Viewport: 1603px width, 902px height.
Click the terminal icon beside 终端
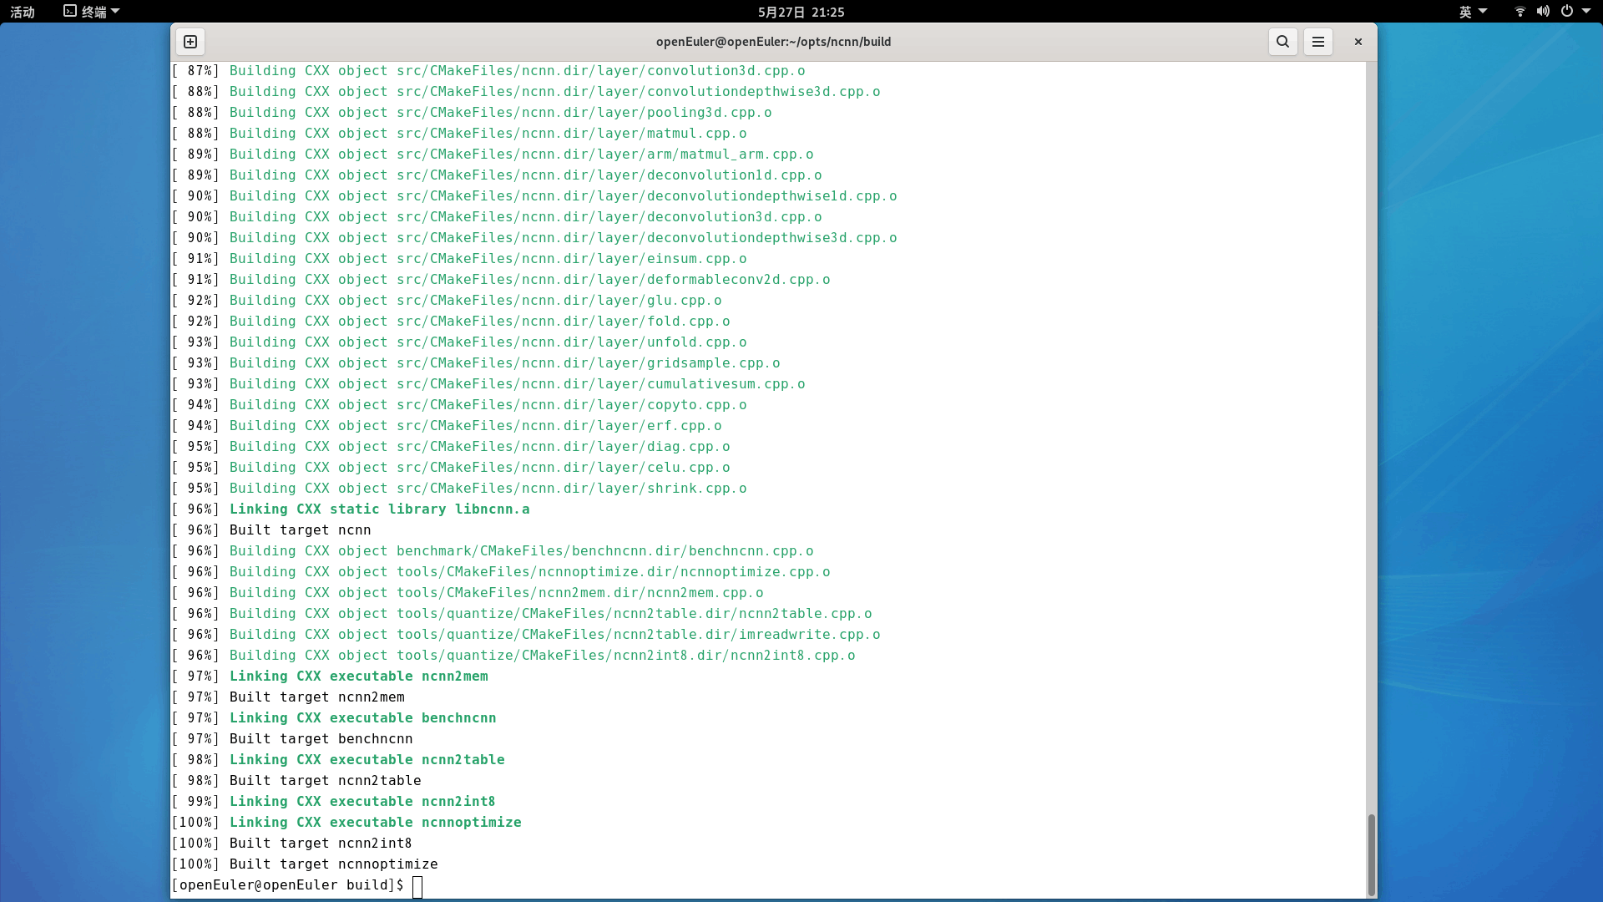(x=70, y=12)
